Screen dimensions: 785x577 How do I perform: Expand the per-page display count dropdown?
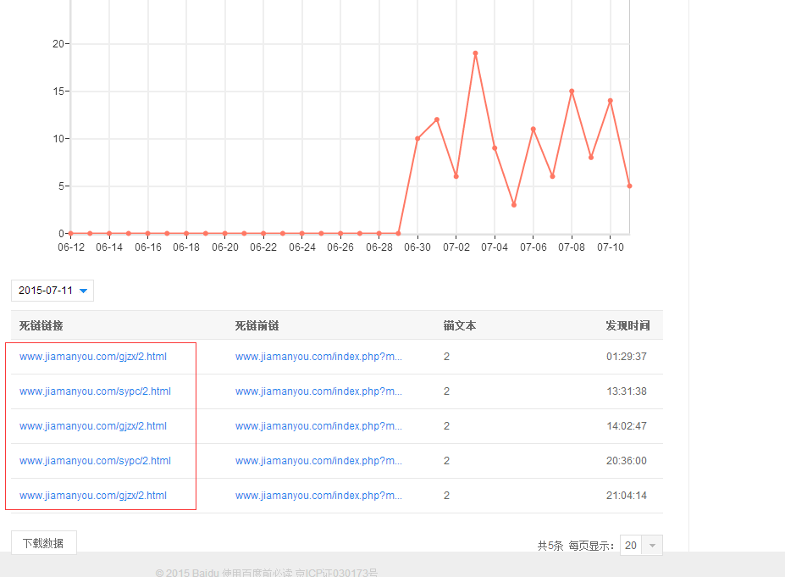click(640, 546)
